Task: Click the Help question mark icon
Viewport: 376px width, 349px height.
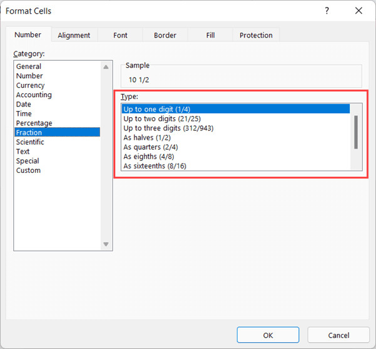Action: (326, 11)
